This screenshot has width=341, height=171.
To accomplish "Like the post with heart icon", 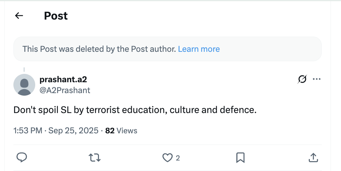I will coord(167,157).
